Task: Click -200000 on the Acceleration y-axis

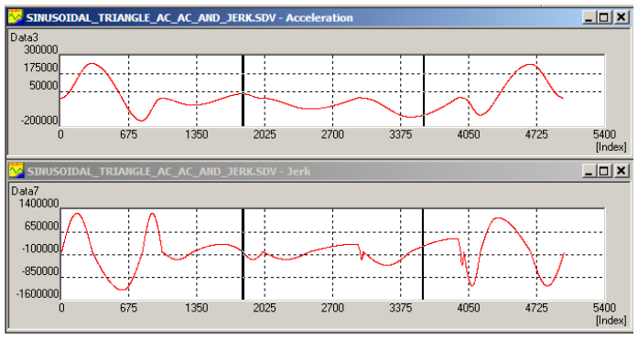Action: coord(40,121)
